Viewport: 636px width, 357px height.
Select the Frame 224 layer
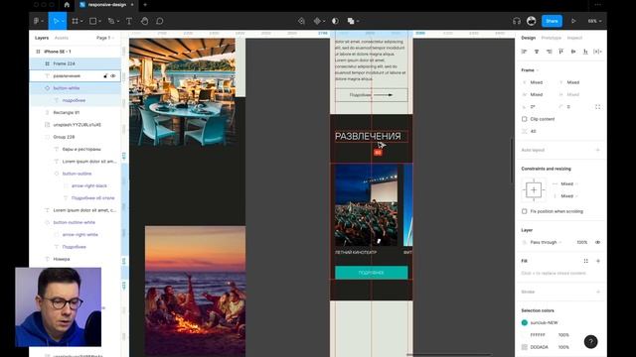point(76,63)
